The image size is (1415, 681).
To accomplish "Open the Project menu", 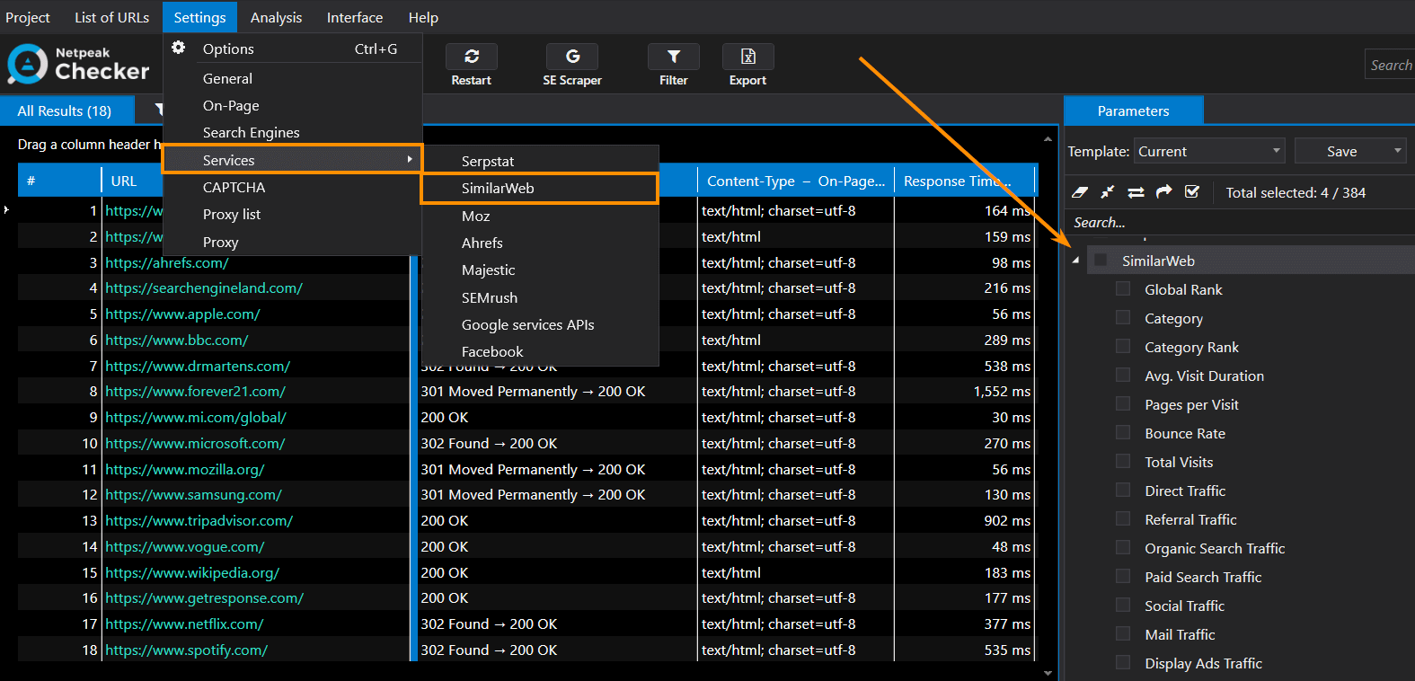I will coord(28,17).
